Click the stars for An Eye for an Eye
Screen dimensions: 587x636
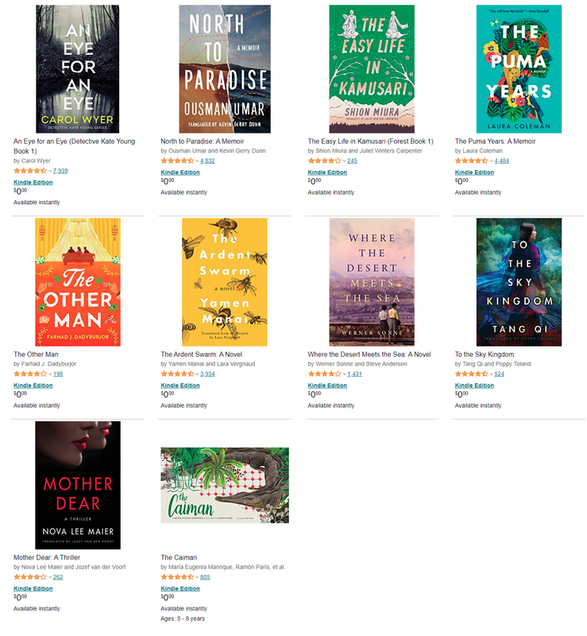[30, 171]
